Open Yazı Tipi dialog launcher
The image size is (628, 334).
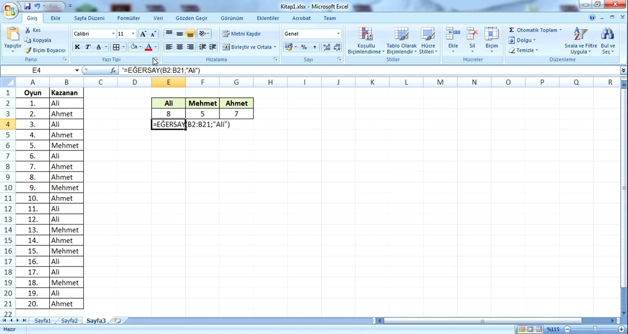click(x=156, y=59)
